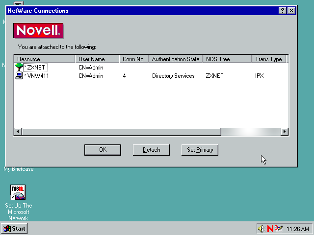
Task: Click ZXNET in the NDS Tree column
Action: pos(214,76)
